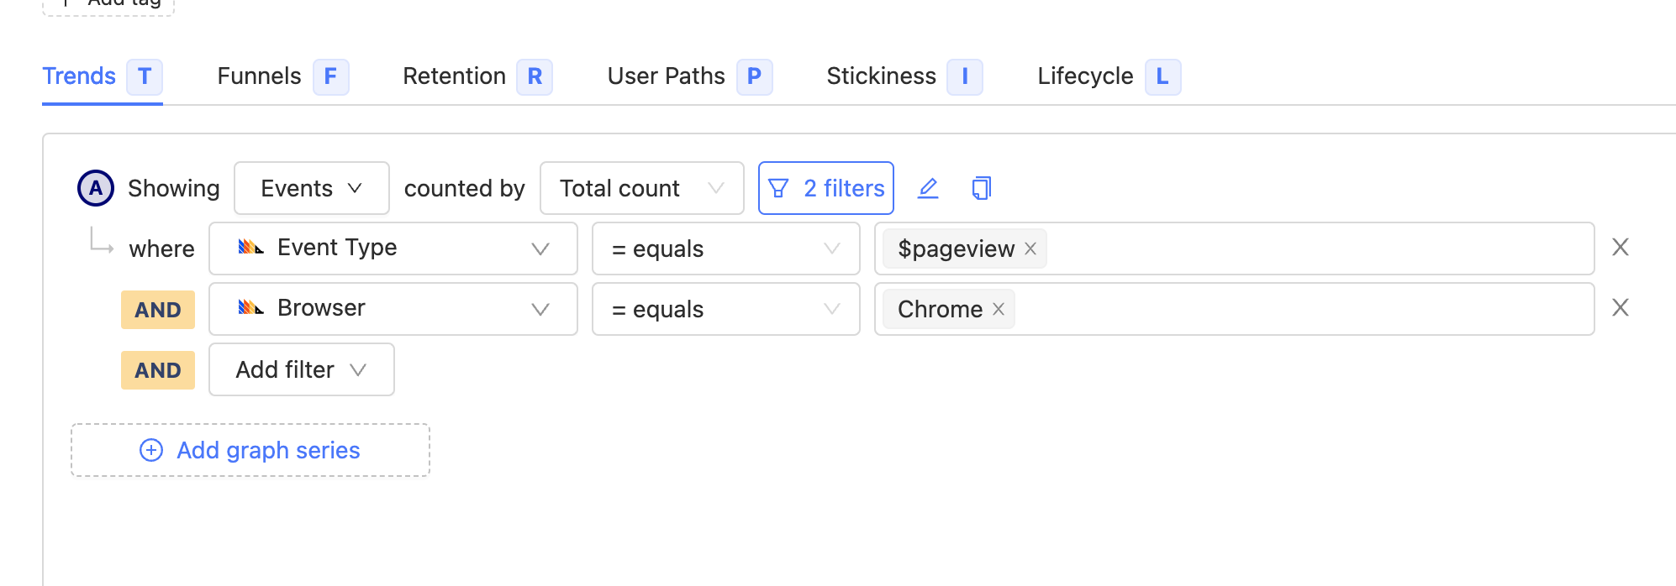Remove the Chrome value tag
This screenshot has width=1676, height=586.
pyautogui.click(x=999, y=310)
